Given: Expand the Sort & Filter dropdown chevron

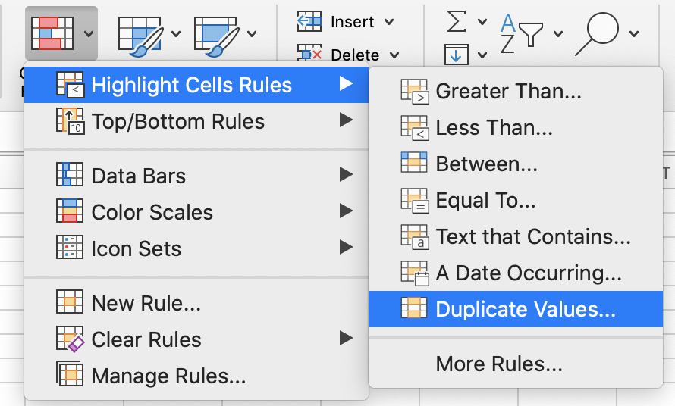Looking at the screenshot, I should 558,33.
